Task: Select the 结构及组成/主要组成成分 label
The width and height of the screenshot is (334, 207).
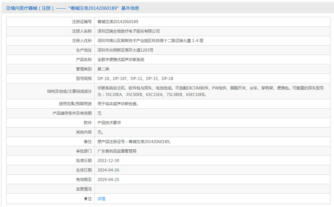Action: 69,91
